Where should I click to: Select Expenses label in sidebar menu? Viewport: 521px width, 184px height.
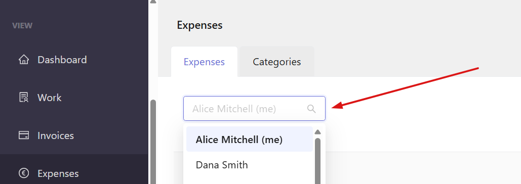(58, 173)
